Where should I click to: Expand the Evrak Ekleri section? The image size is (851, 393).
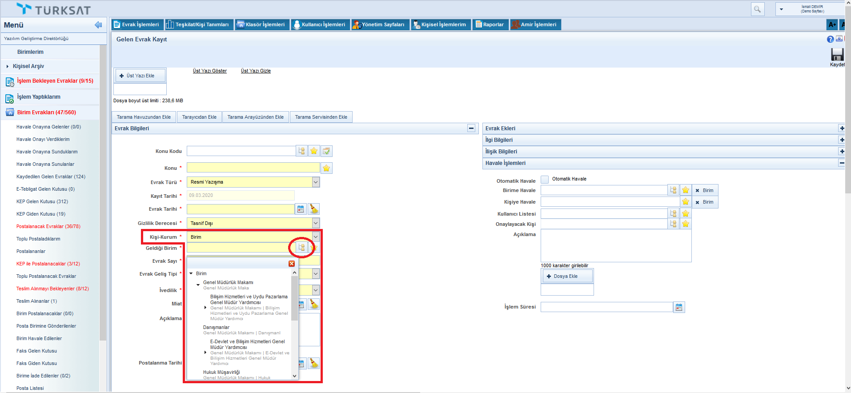pos(842,128)
